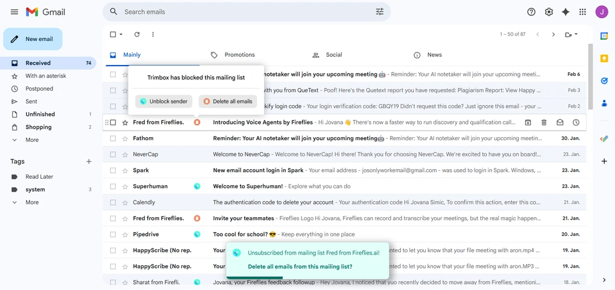Snooze the Introducing Voice Agents email
Viewport: 615px width, 290px height.
tap(576, 123)
